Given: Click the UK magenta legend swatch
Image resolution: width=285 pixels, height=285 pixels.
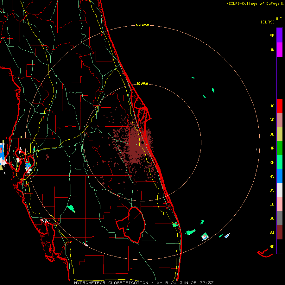Looking at the screenshot, I should point(280,50).
